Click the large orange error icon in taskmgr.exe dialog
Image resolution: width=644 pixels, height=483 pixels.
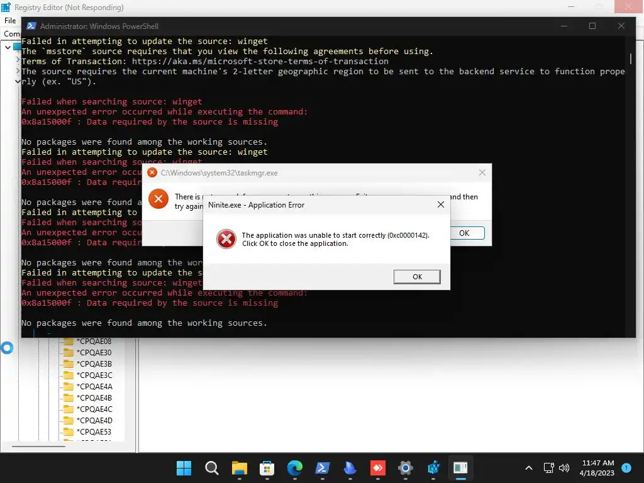click(x=158, y=199)
